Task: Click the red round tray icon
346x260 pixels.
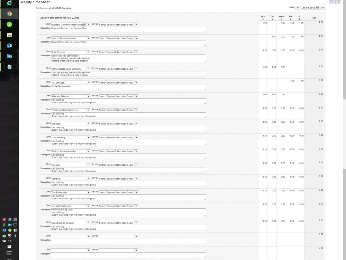Action: [x=4, y=219]
